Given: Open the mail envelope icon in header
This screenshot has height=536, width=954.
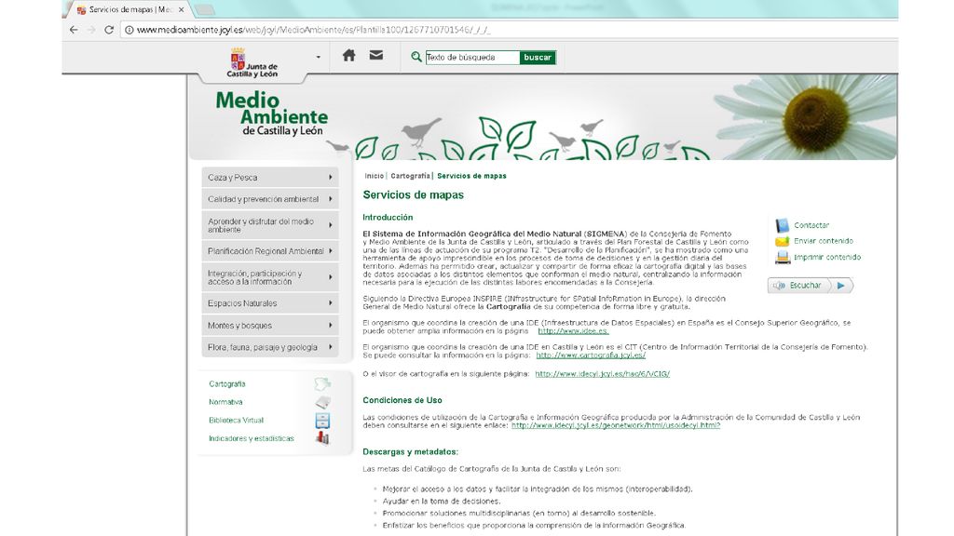Looking at the screenshot, I should [x=376, y=55].
